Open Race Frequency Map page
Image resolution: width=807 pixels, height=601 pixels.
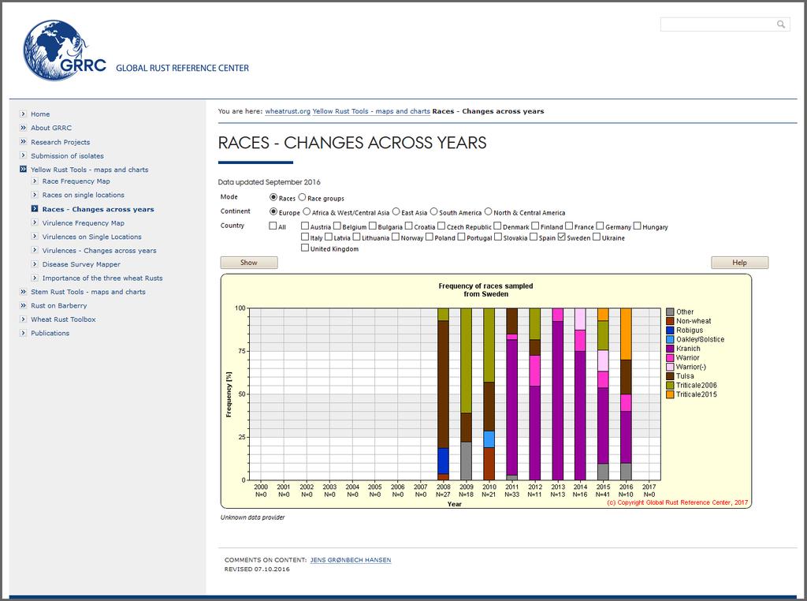click(76, 181)
